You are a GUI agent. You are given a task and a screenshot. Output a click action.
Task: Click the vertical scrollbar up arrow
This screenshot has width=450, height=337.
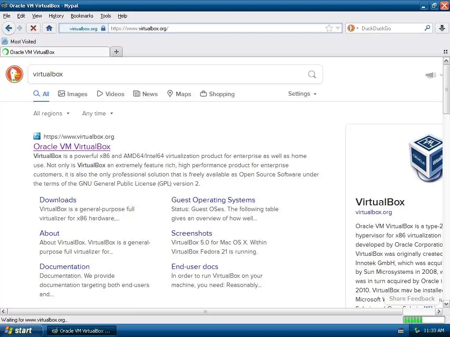click(446, 61)
